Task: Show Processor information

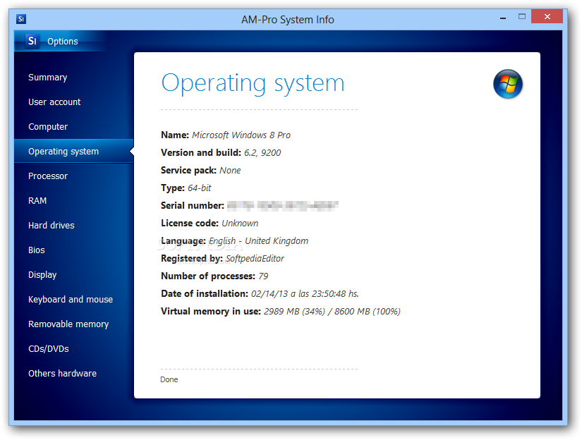Action: (48, 176)
